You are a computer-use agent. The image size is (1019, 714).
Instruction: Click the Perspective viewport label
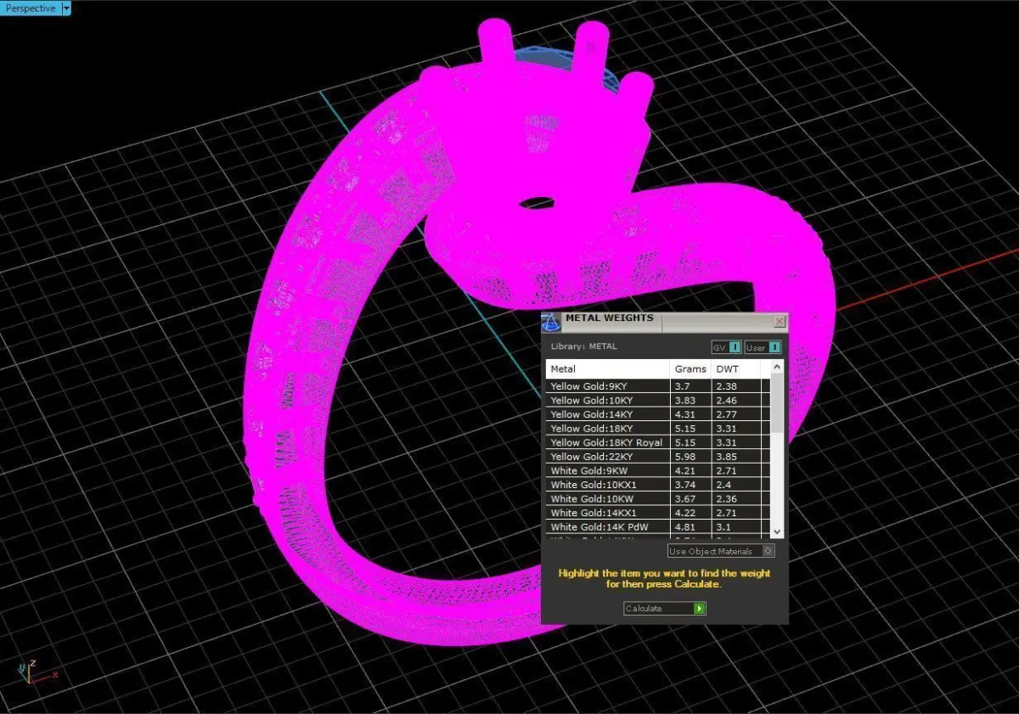point(31,8)
